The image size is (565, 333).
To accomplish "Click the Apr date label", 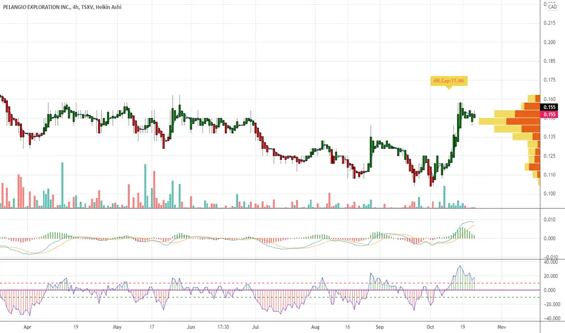I will point(27,327).
